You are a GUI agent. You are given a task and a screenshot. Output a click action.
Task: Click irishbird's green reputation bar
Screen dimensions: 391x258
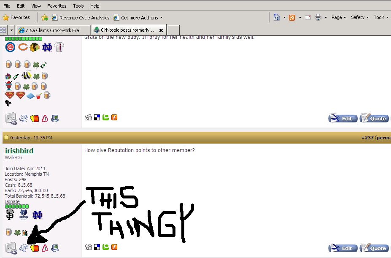click(x=16, y=206)
